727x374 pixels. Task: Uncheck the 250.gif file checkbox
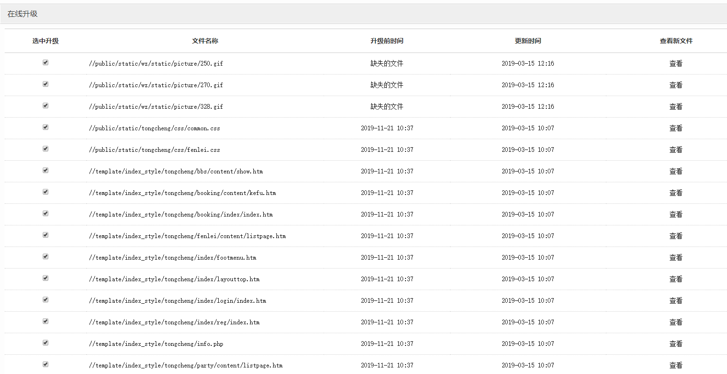click(x=46, y=62)
